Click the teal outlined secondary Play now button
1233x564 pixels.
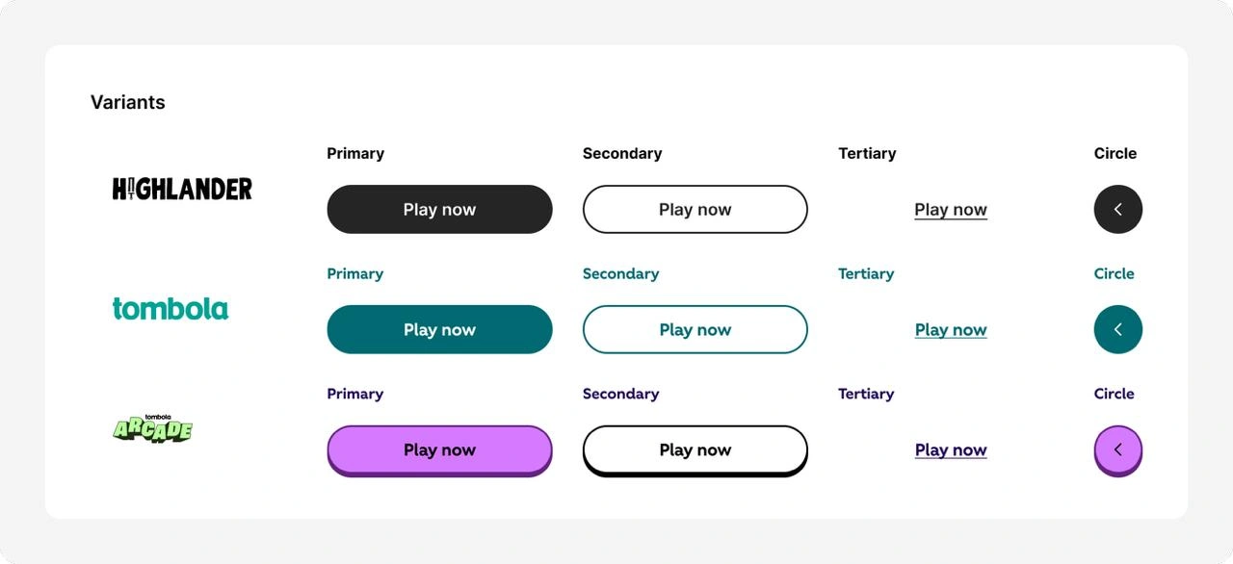(695, 329)
